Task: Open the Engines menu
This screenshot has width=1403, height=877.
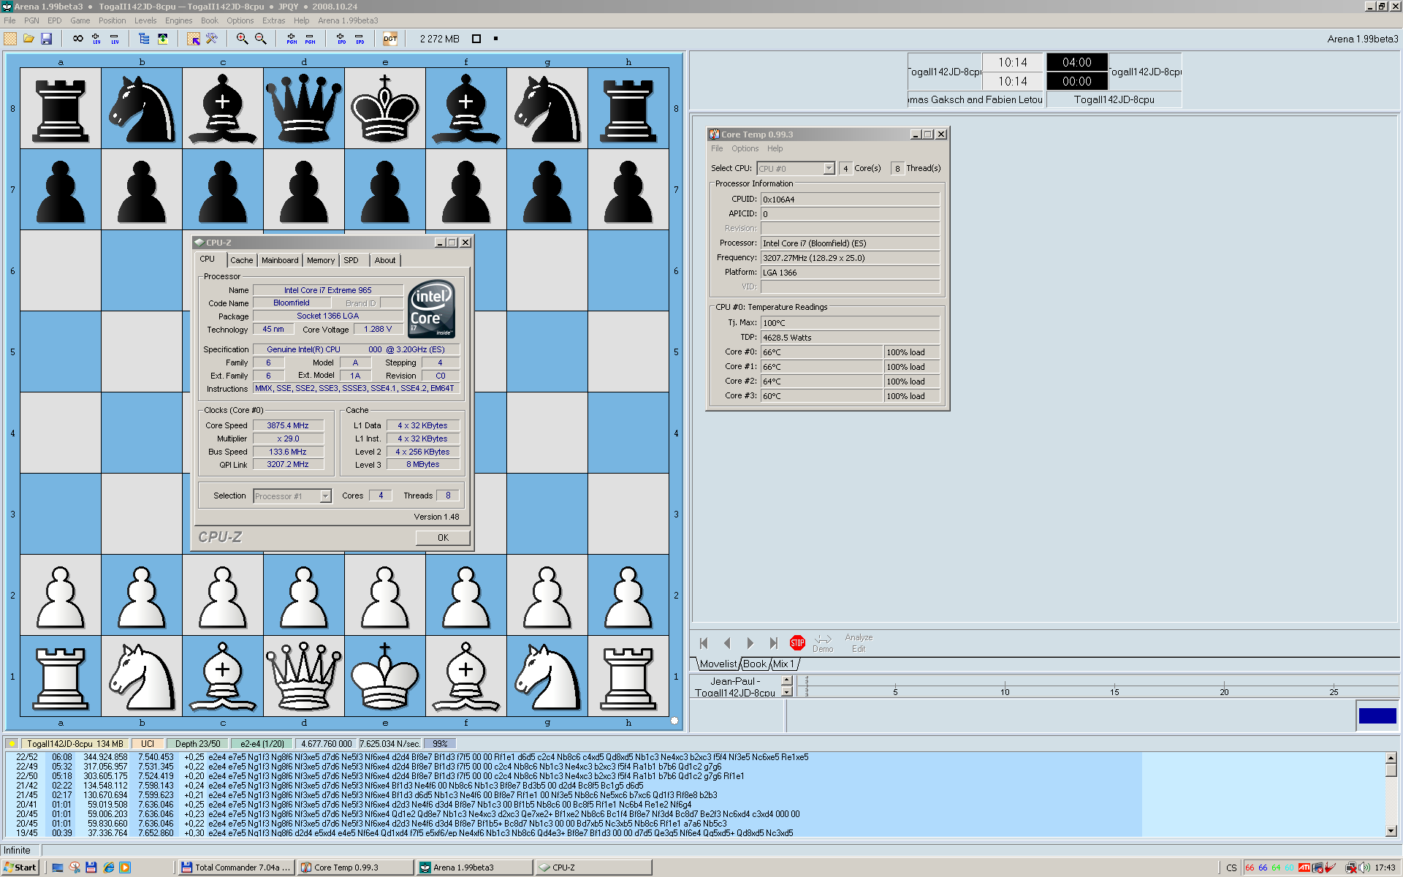Action: (x=178, y=20)
